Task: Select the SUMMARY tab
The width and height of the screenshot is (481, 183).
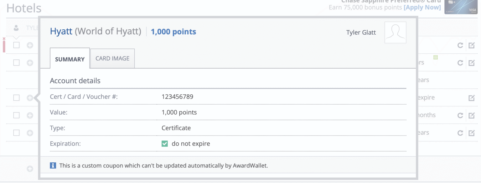Action: tap(70, 59)
